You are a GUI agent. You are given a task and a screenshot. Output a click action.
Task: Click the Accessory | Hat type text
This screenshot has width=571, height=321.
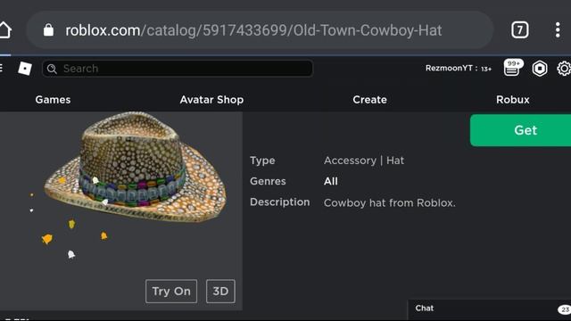click(364, 160)
